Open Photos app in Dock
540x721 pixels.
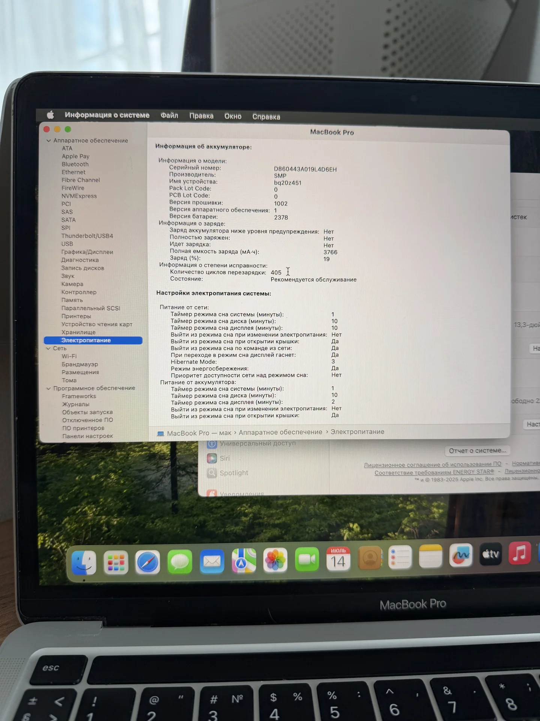[x=275, y=560]
